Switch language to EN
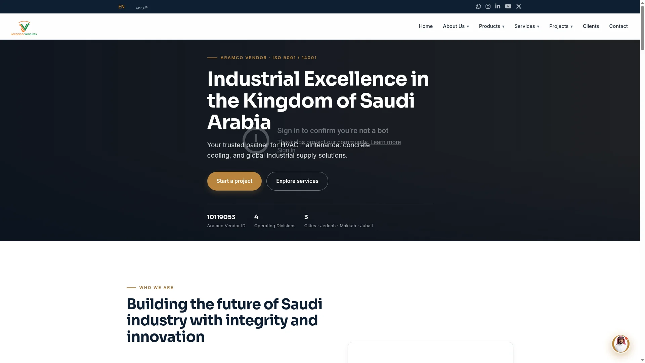Screen dimensions: 645x363 [122, 7]
